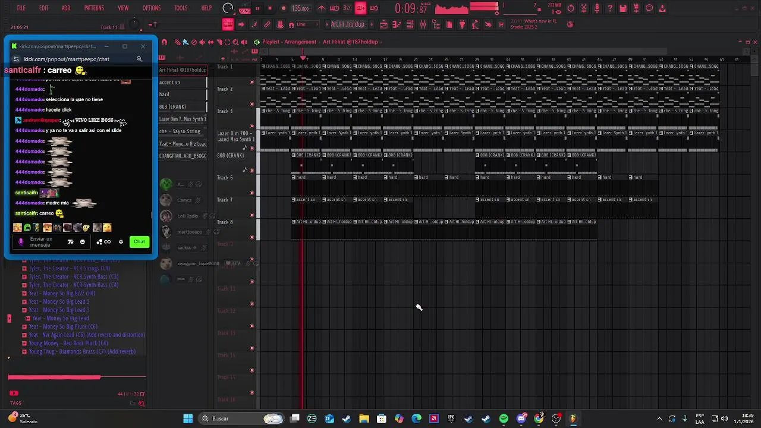Click the Playlist - Arrangement breadcrumb

(290, 42)
